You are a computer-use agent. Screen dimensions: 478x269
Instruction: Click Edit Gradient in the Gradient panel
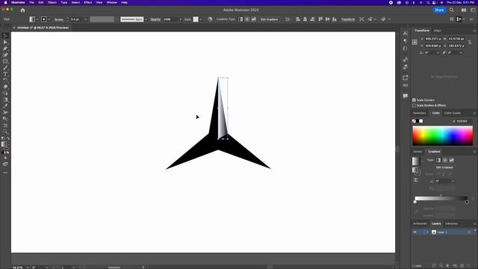click(x=444, y=167)
